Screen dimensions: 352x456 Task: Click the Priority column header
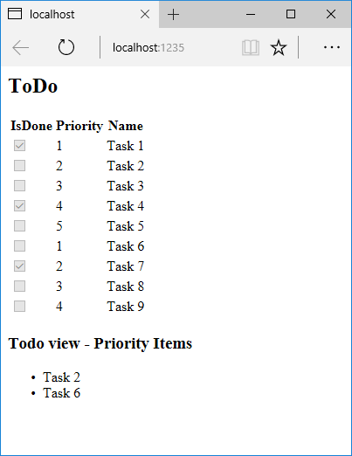[x=79, y=126]
